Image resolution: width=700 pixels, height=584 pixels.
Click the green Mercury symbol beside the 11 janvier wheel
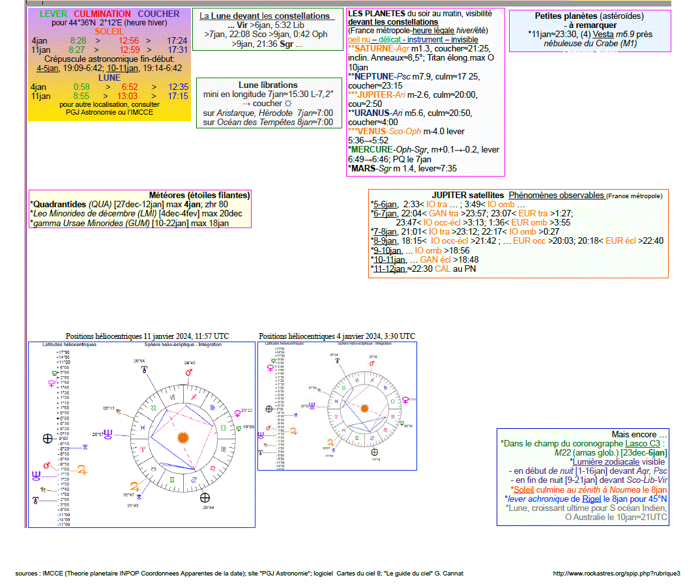239,429
